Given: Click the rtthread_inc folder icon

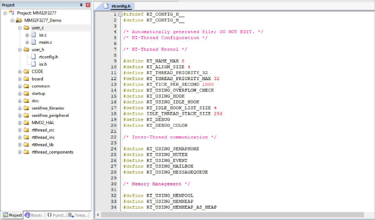Looking at the screenshot, I should pos(26,137).
